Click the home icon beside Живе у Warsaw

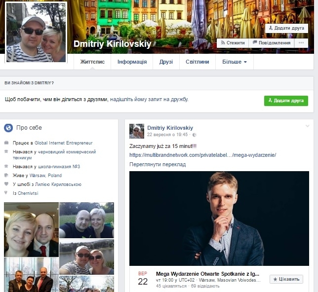tap(6, 176)
